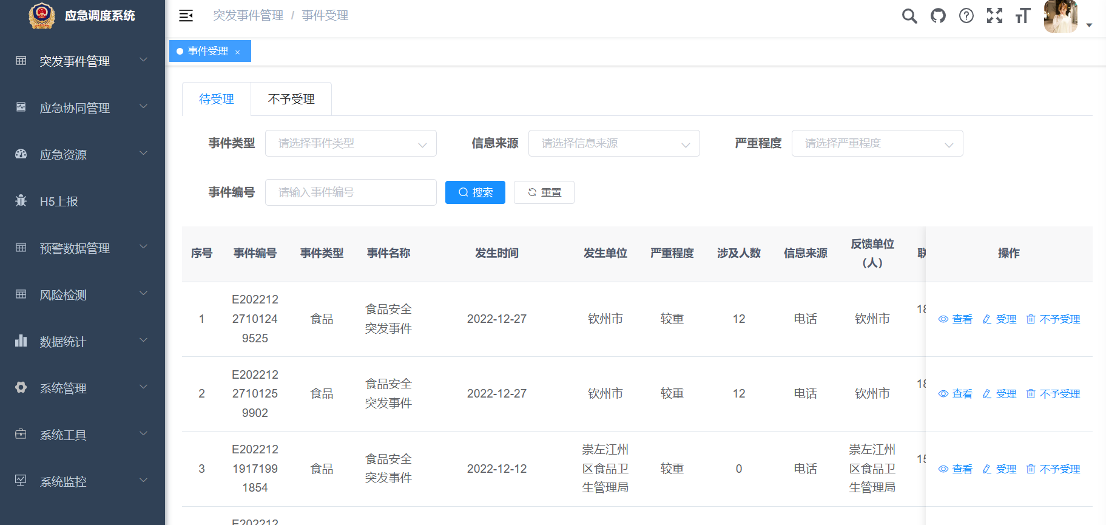View event row 1 details (查看)
The height and width of the screenshot is (525, 1106).
point(956,319)
